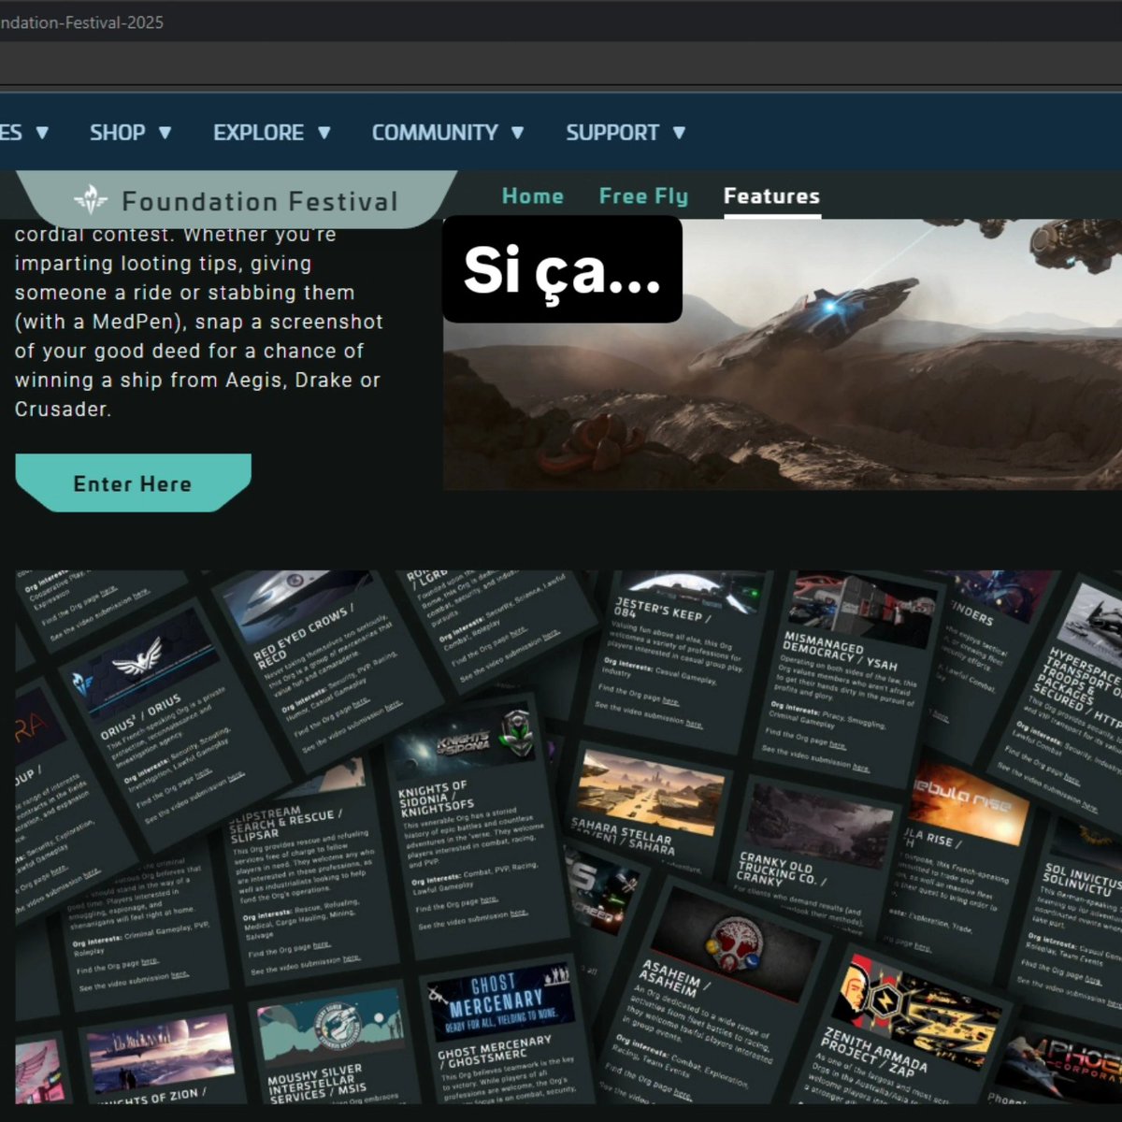Open video submission link in Knights of Sidonia card
This screenshot has height=1122, width=1122.
pos(518,914)
